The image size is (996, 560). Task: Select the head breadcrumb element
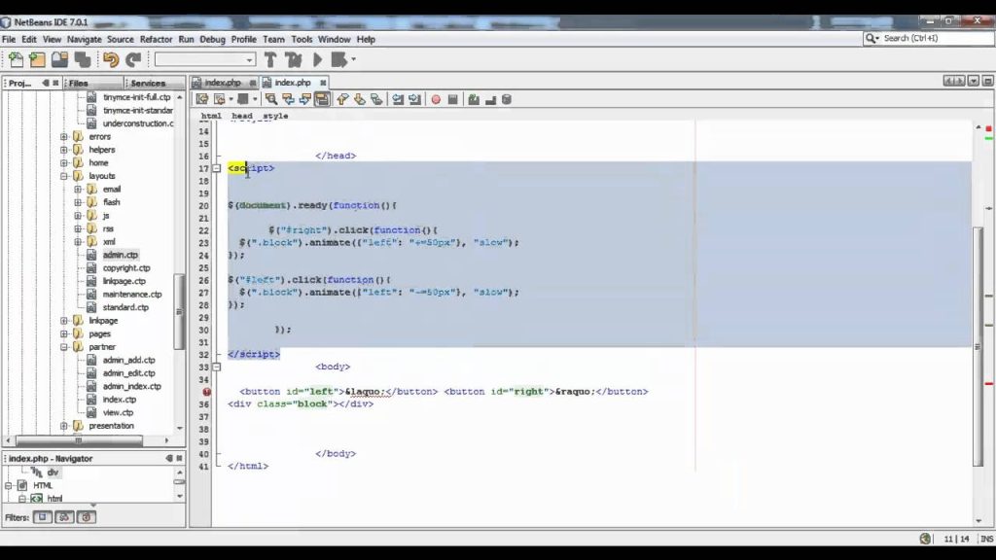click(x=241, y=117)
